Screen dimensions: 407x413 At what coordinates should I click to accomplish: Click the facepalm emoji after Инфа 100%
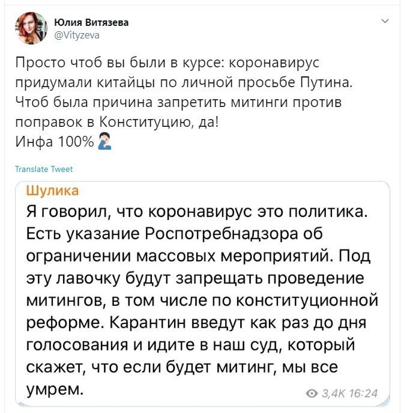(x=104, y=141)
